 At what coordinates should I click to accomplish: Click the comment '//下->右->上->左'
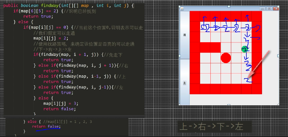coord(52,49)
